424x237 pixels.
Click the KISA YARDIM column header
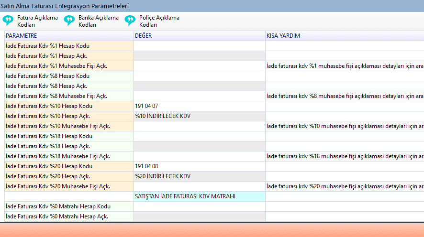(x=344, y=36)
